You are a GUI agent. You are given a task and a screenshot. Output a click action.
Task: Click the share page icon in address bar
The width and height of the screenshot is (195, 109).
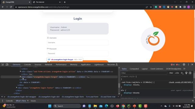coord(147,7)
